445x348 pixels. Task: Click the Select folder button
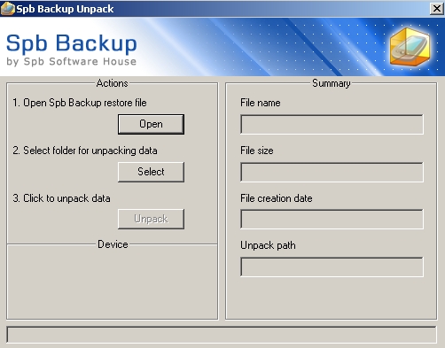click(151, 172)
